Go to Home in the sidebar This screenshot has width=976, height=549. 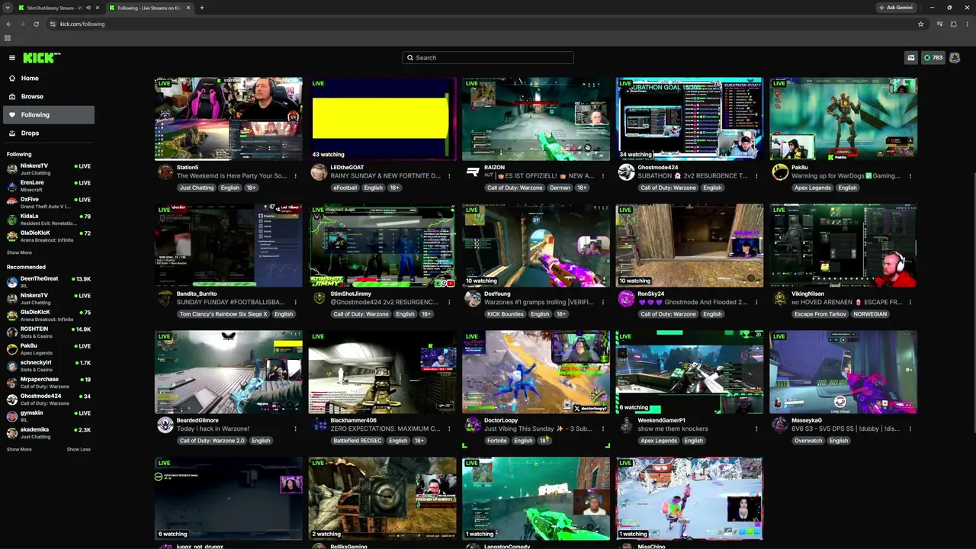pos(47,79)
